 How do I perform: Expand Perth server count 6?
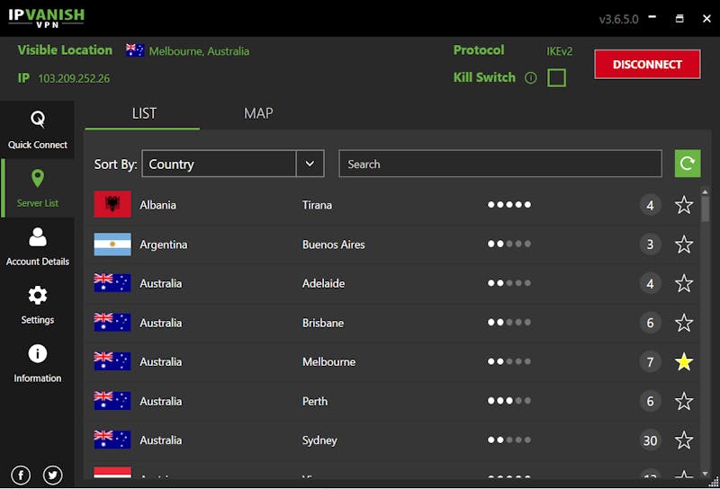(650, 401)
